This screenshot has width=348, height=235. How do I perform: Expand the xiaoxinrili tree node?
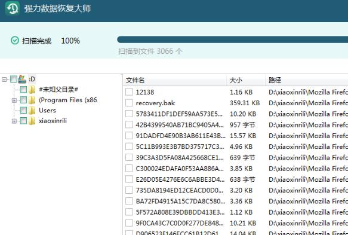[14, 121]
